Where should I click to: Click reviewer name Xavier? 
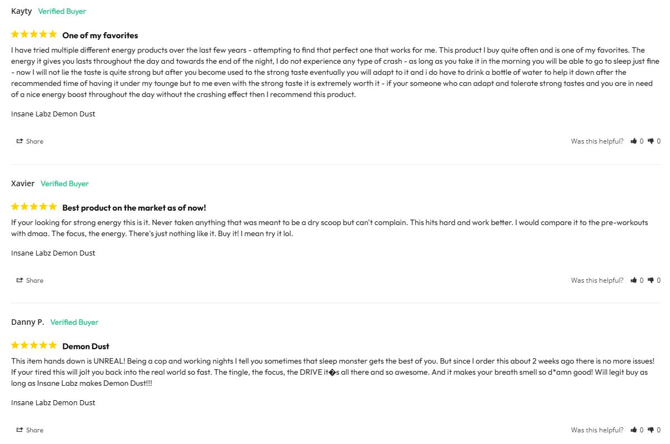click(x=23, y=183)
